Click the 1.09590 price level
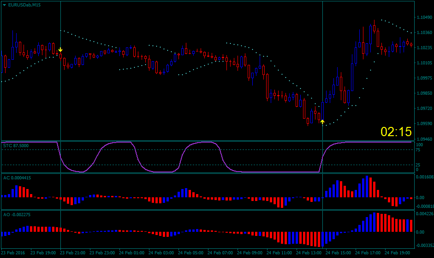This screenshot has width=434, height=258. [424, 124]
